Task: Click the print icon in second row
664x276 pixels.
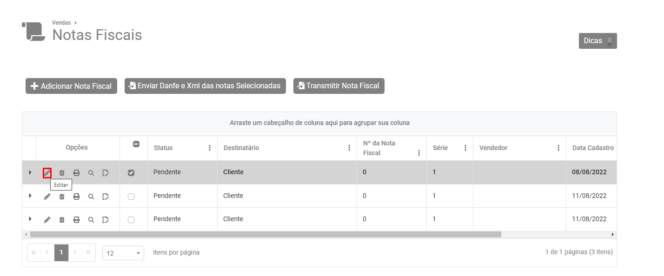Action: pos(77,197)
